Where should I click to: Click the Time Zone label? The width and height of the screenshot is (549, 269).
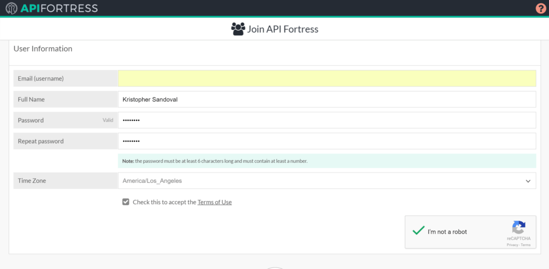click(x=32, y=181)
